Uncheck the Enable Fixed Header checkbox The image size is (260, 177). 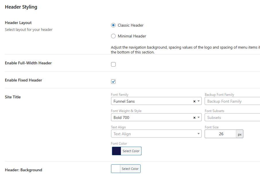pos(113,81)
